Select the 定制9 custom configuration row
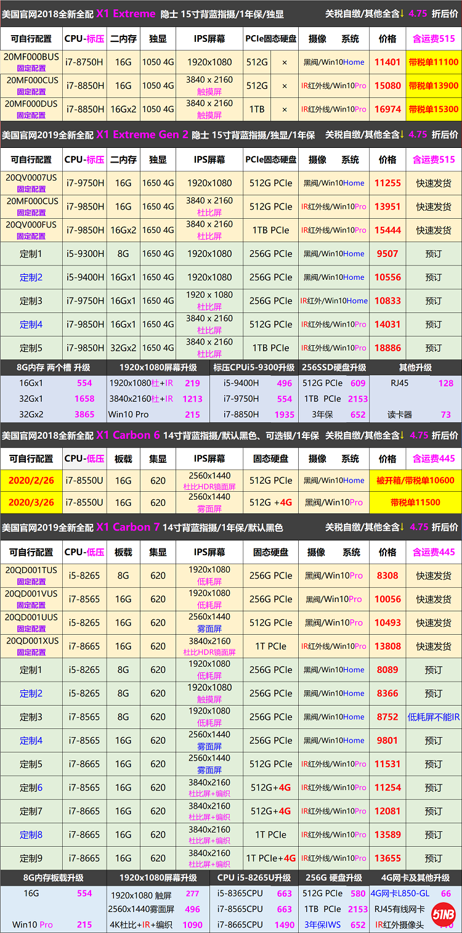Image resolution: width=462 pixels, height=933 pixels. (31, 858)
